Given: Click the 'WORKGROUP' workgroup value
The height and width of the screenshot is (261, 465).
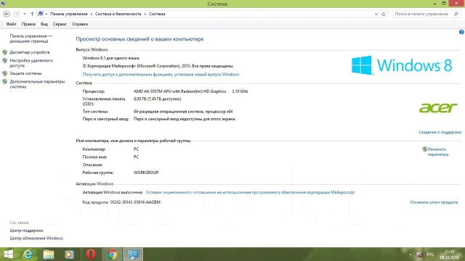Looking at the screenshot, I should 146,173.
